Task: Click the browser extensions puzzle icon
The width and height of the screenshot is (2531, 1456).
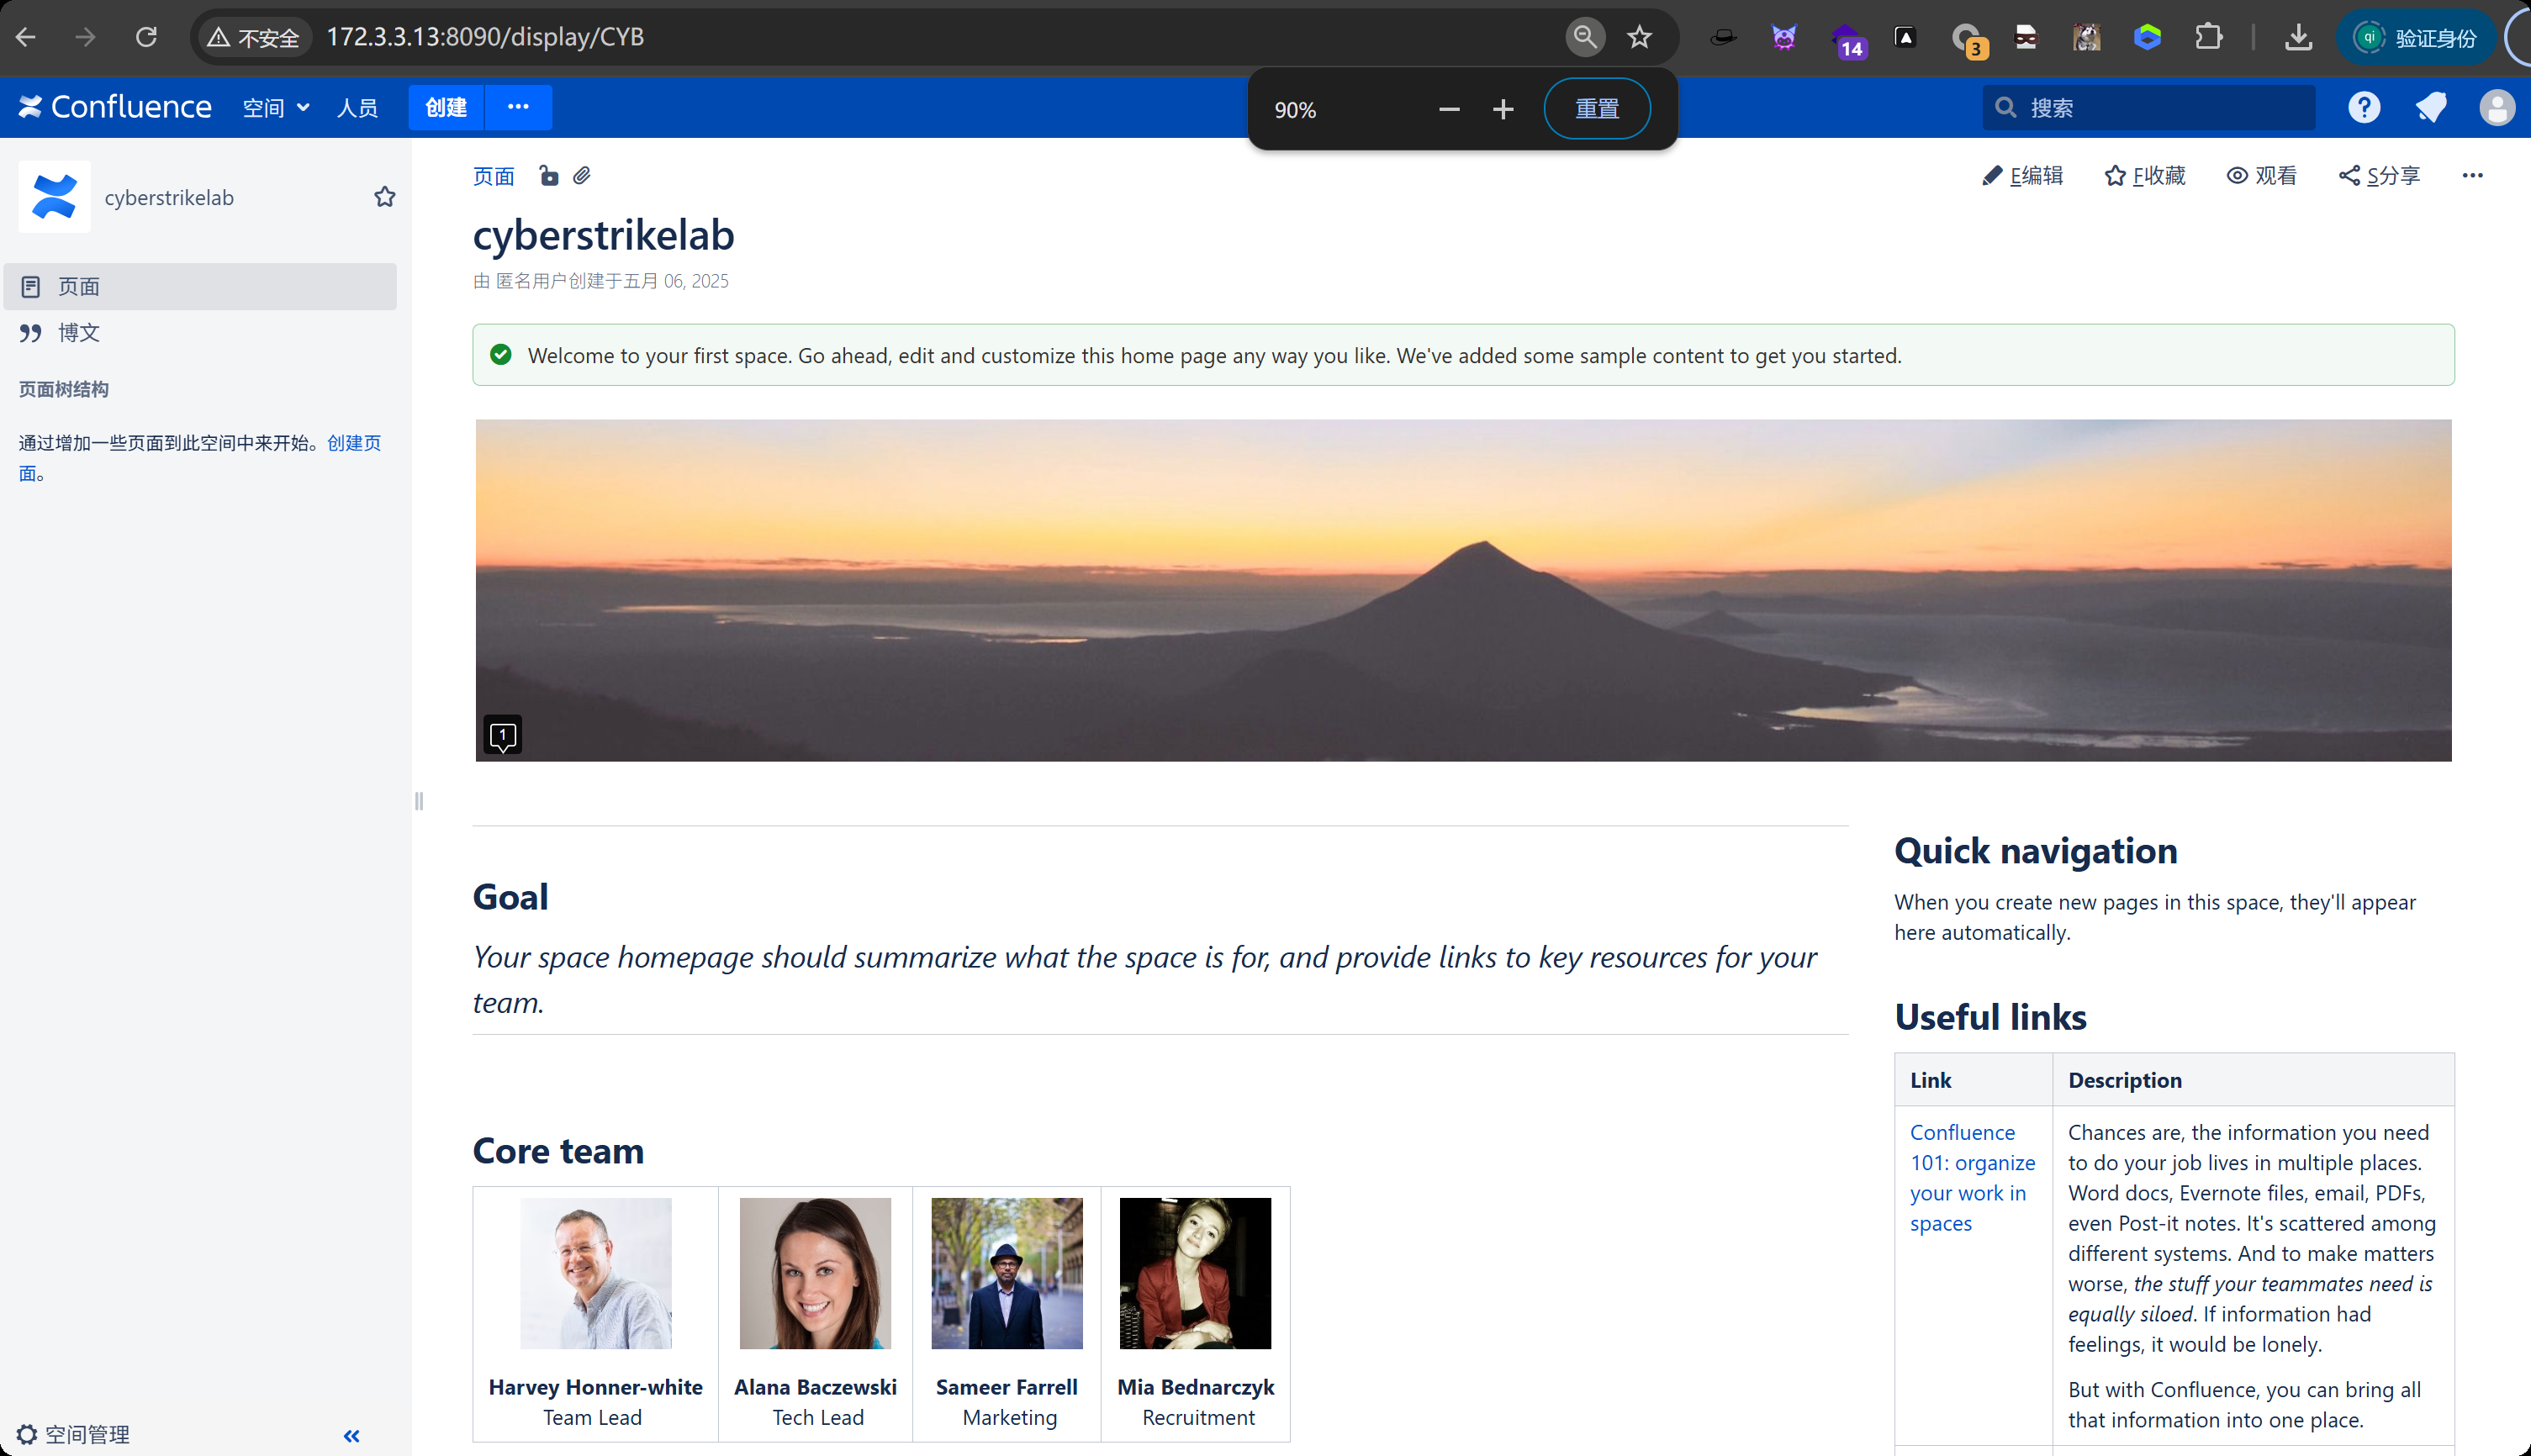Action: click(x=2208, y=37)
